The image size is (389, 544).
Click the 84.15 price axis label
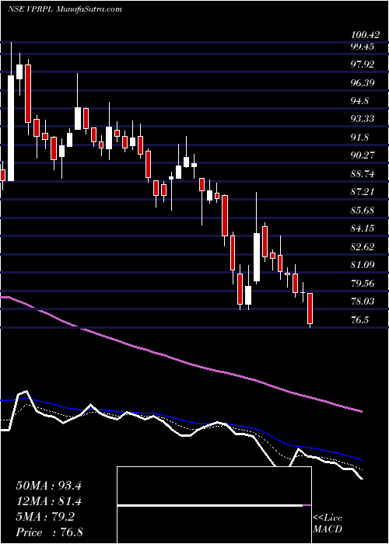(x=362, y=228)
